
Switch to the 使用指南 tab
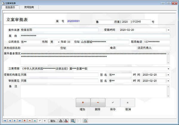tap(29, 7)
